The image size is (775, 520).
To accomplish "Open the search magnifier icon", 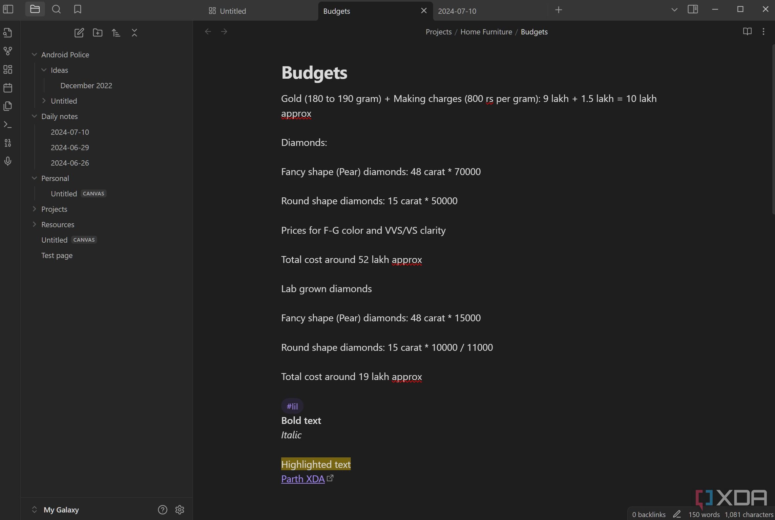I will (56, 9).
